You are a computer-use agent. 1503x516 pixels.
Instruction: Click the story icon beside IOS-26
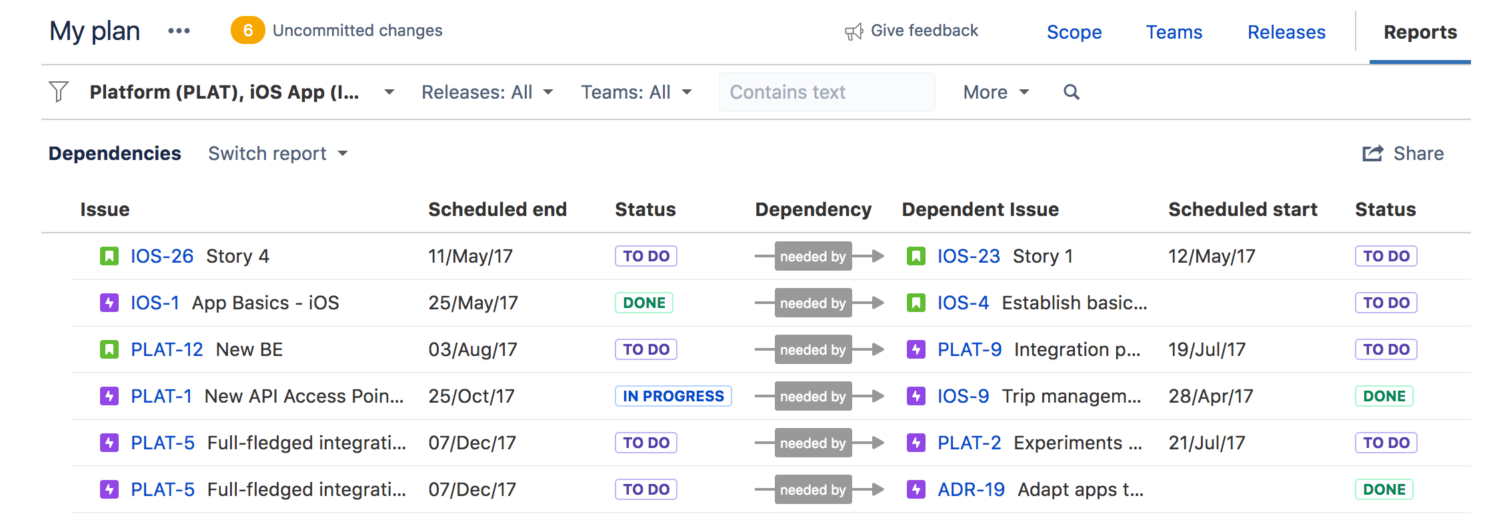pos(109,256)
